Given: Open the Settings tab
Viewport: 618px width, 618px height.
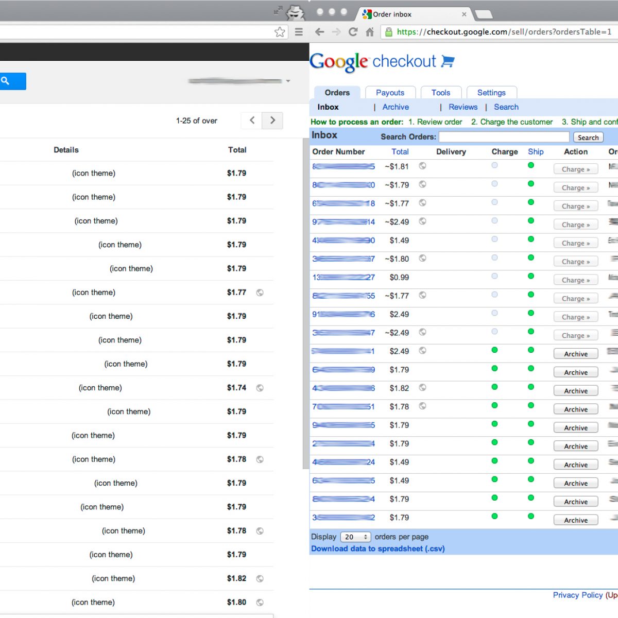Looking at the screenshot, I should pos(491,93).
